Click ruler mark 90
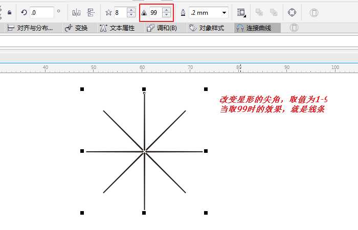This screenshot has height=230, width=358. tap(287, 67)
